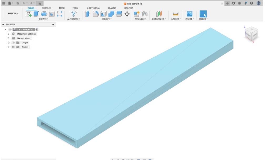Open the CONSTRUCT dropdown menu
This screenshot has height=160, width=265.
159,19
